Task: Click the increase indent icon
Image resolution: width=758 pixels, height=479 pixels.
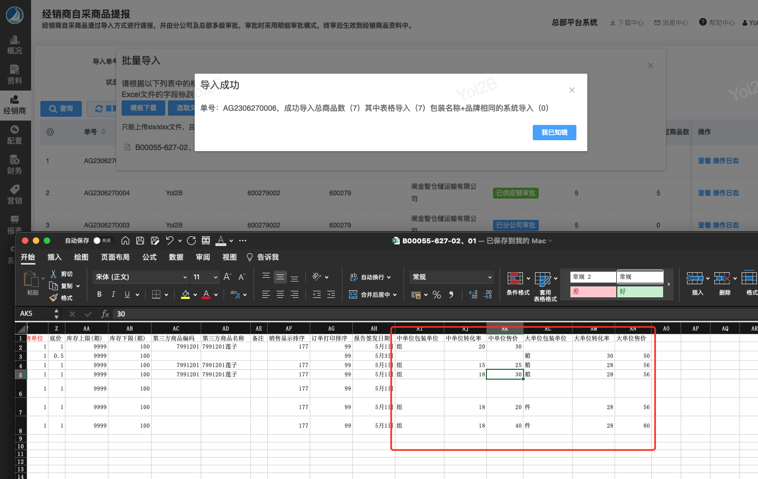Action: pos(331,295)
